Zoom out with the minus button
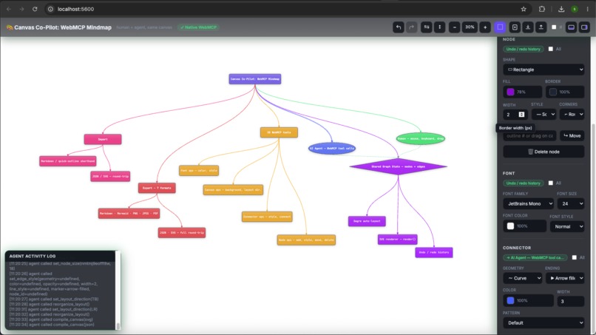Image resolution: width=596 pixels, height=335 pixels. (455, 27)
